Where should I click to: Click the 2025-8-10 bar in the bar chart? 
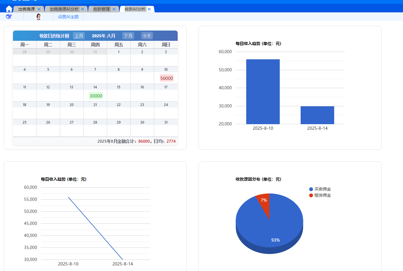tap(263, 92)
